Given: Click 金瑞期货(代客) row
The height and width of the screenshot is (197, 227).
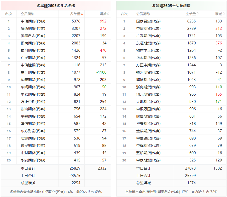Looking at the screenshot, I should tap(171, 131).
